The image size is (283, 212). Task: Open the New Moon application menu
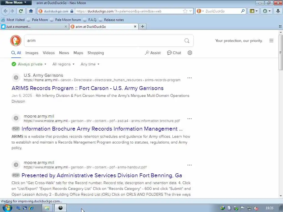pos(16,2)
